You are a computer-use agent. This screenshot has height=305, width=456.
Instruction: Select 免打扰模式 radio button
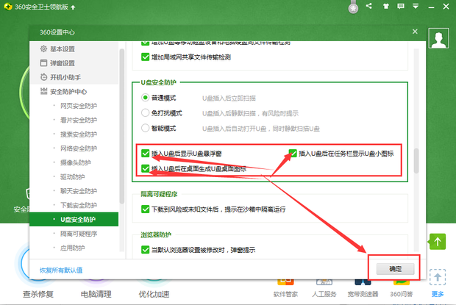coord(145,112)
